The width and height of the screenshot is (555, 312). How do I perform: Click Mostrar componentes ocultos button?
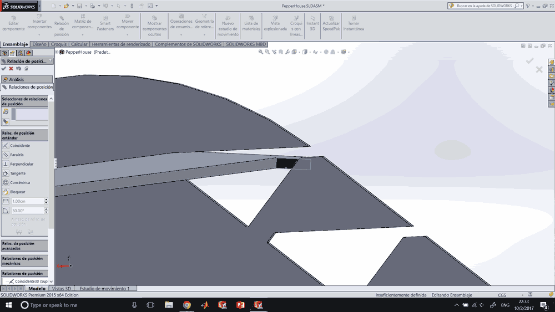(154, 25)
